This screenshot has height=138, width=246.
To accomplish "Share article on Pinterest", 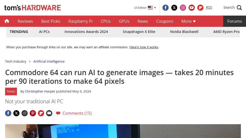I will 33,113.
